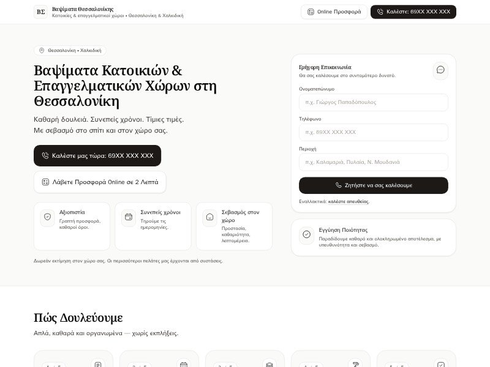
Task: Click the stacked layers icon in the steps row
Action: [x=269, y=365]
